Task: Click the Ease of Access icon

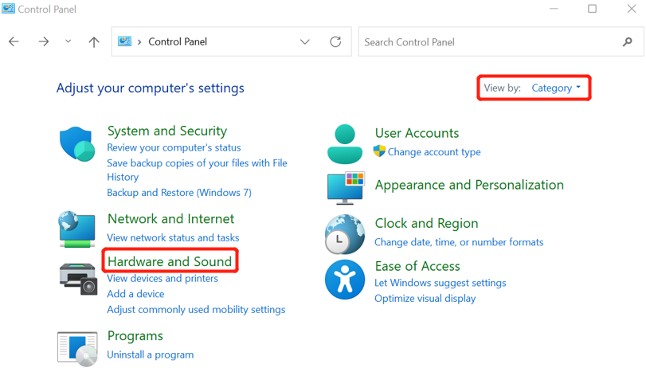Action: (344, 279)
